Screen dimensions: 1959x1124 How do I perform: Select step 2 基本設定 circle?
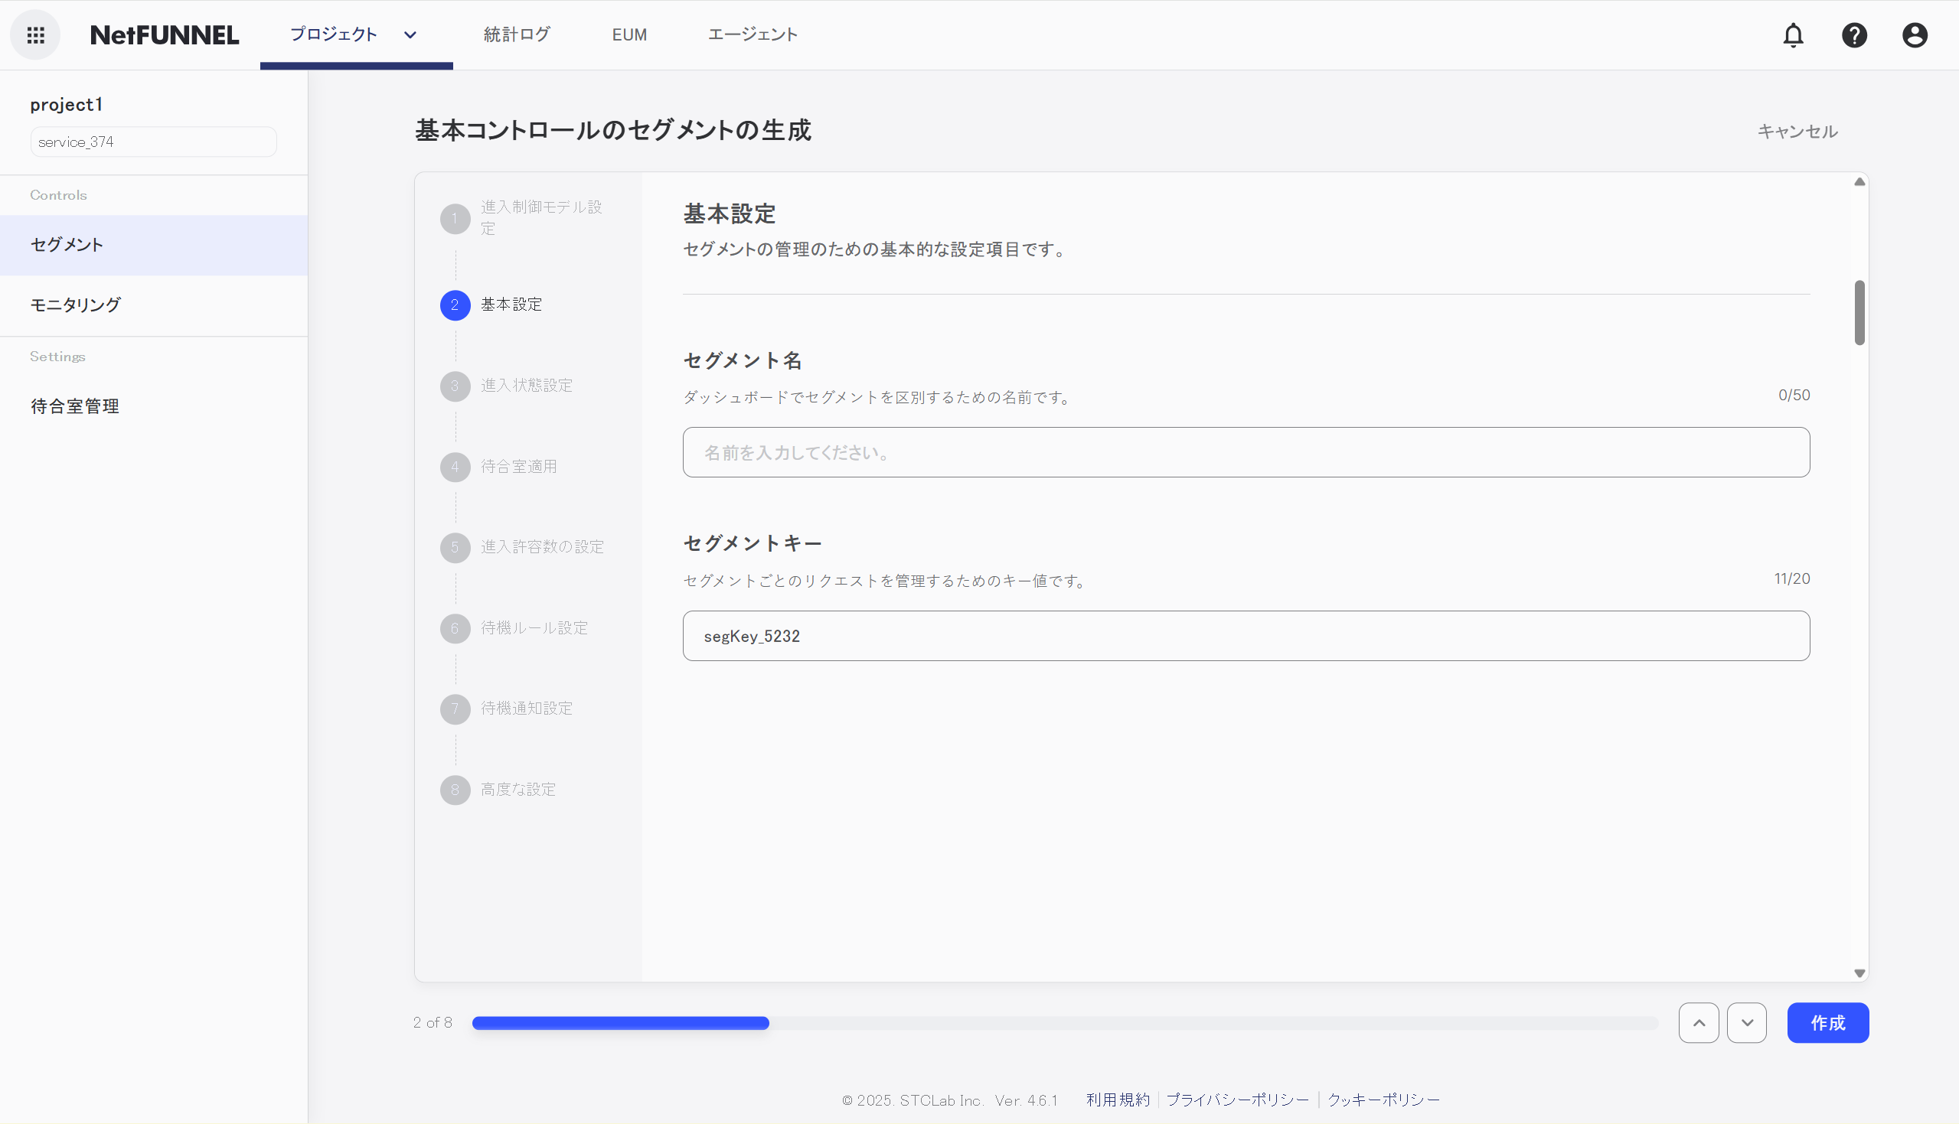(x=455, y=305)
